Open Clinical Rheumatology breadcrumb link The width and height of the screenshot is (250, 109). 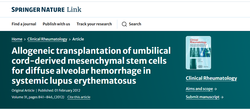[47, 39]
